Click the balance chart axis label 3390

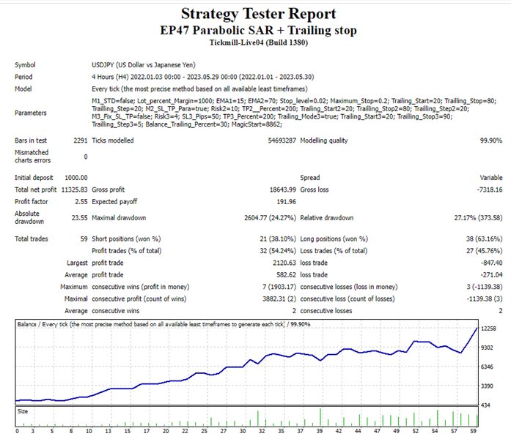pyautogui.click(x=488, y=386)
